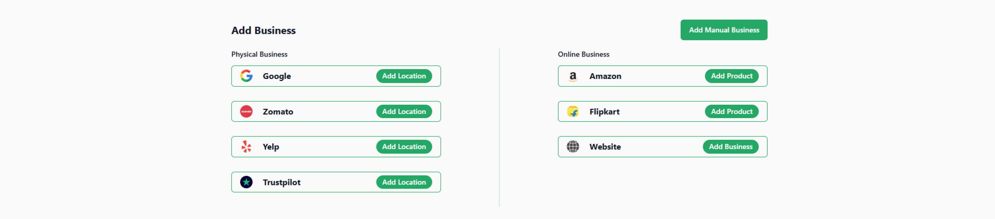Viewport: 995px width, 219px height.
Task: Click Add Business for Website
Action: [730, 147]
